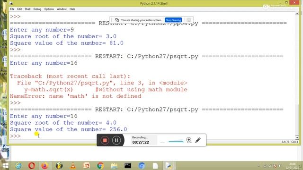
Task: Click the taskbar clock
Action: (293, 166)
